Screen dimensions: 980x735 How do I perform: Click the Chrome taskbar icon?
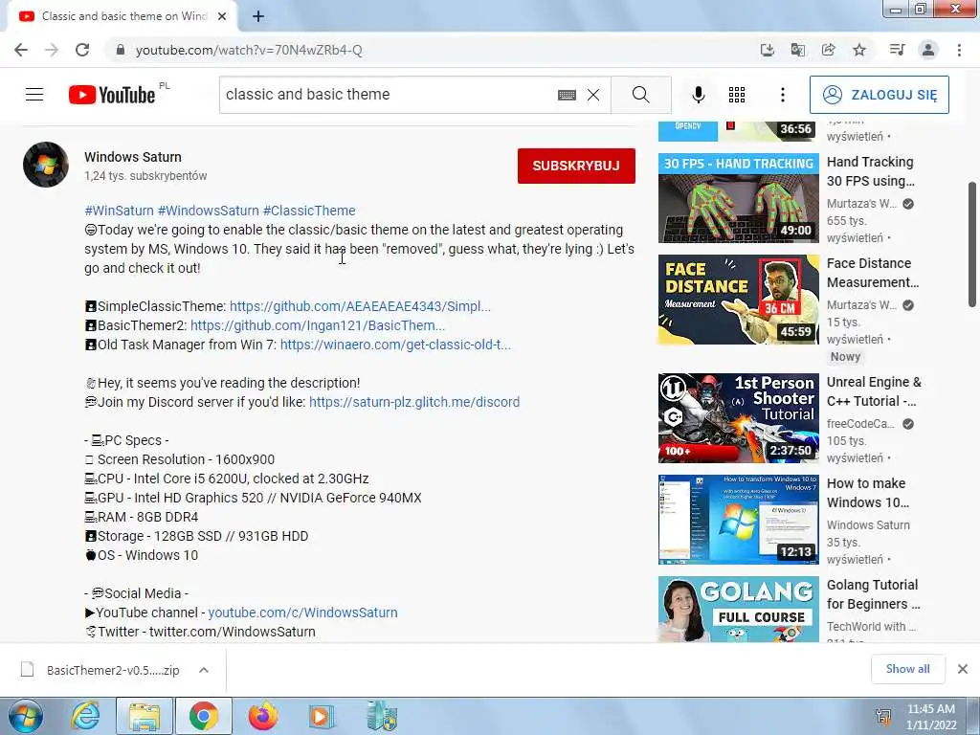[x=203, y=716]
